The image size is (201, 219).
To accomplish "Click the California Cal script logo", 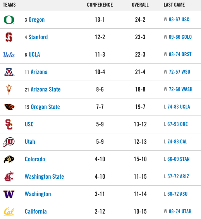I will [9, 212].
